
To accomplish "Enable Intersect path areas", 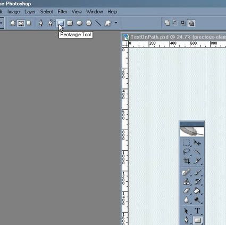I will click(183, 23).
